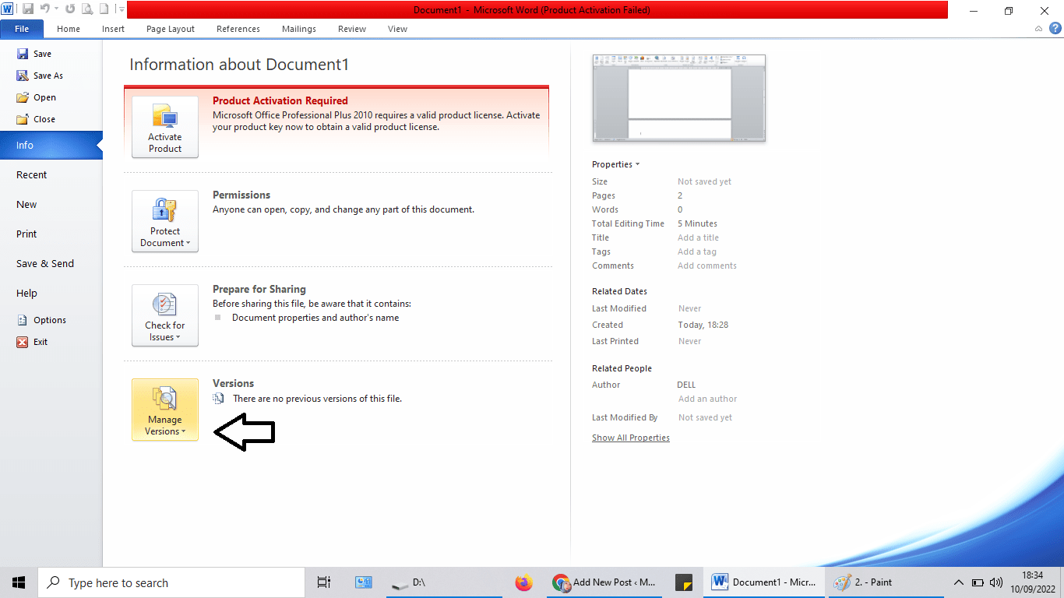Click the Word logo in the title bar
Viewport: 1064px width, 598px height.
point(7,9)
